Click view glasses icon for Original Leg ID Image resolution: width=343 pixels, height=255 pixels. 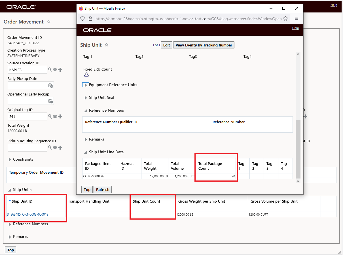[x=55, y=116]
